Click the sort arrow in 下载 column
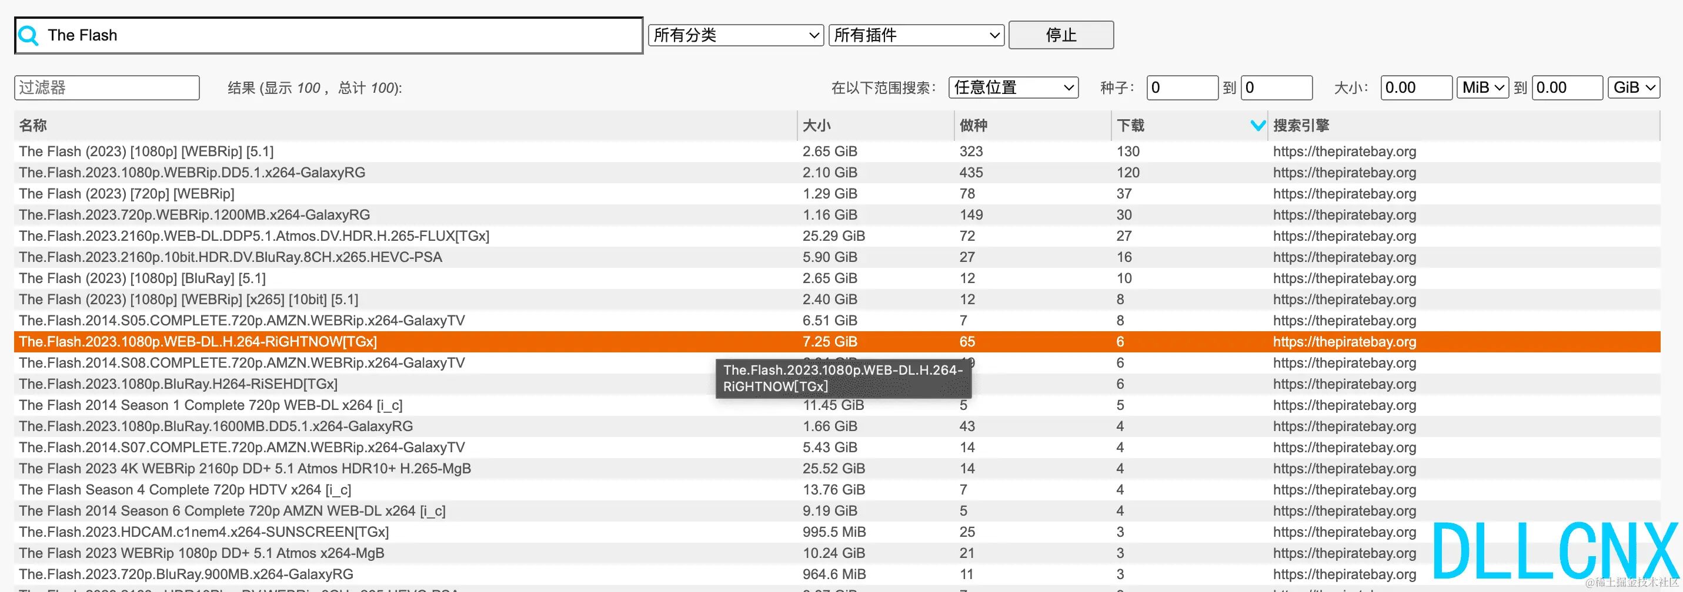The width and height of the screenshot is (1683, 592). pos(1257,125)
